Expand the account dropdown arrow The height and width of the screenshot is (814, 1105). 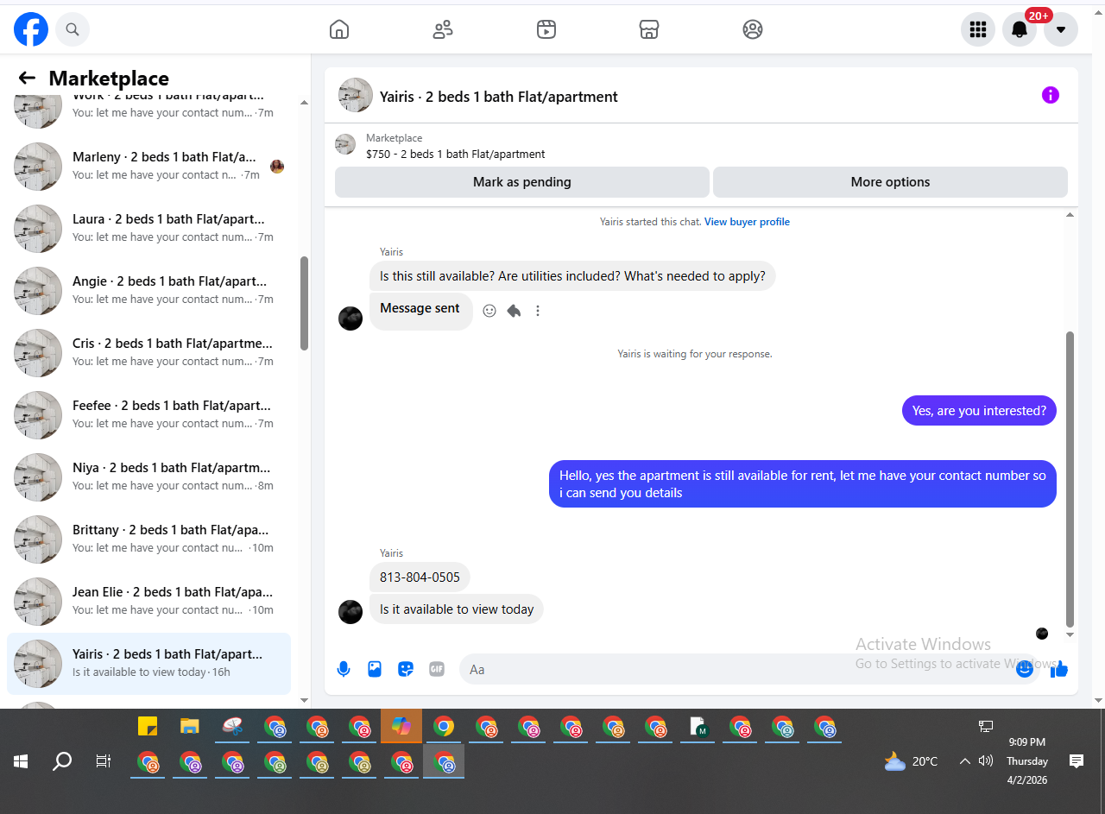[1061, 29]
